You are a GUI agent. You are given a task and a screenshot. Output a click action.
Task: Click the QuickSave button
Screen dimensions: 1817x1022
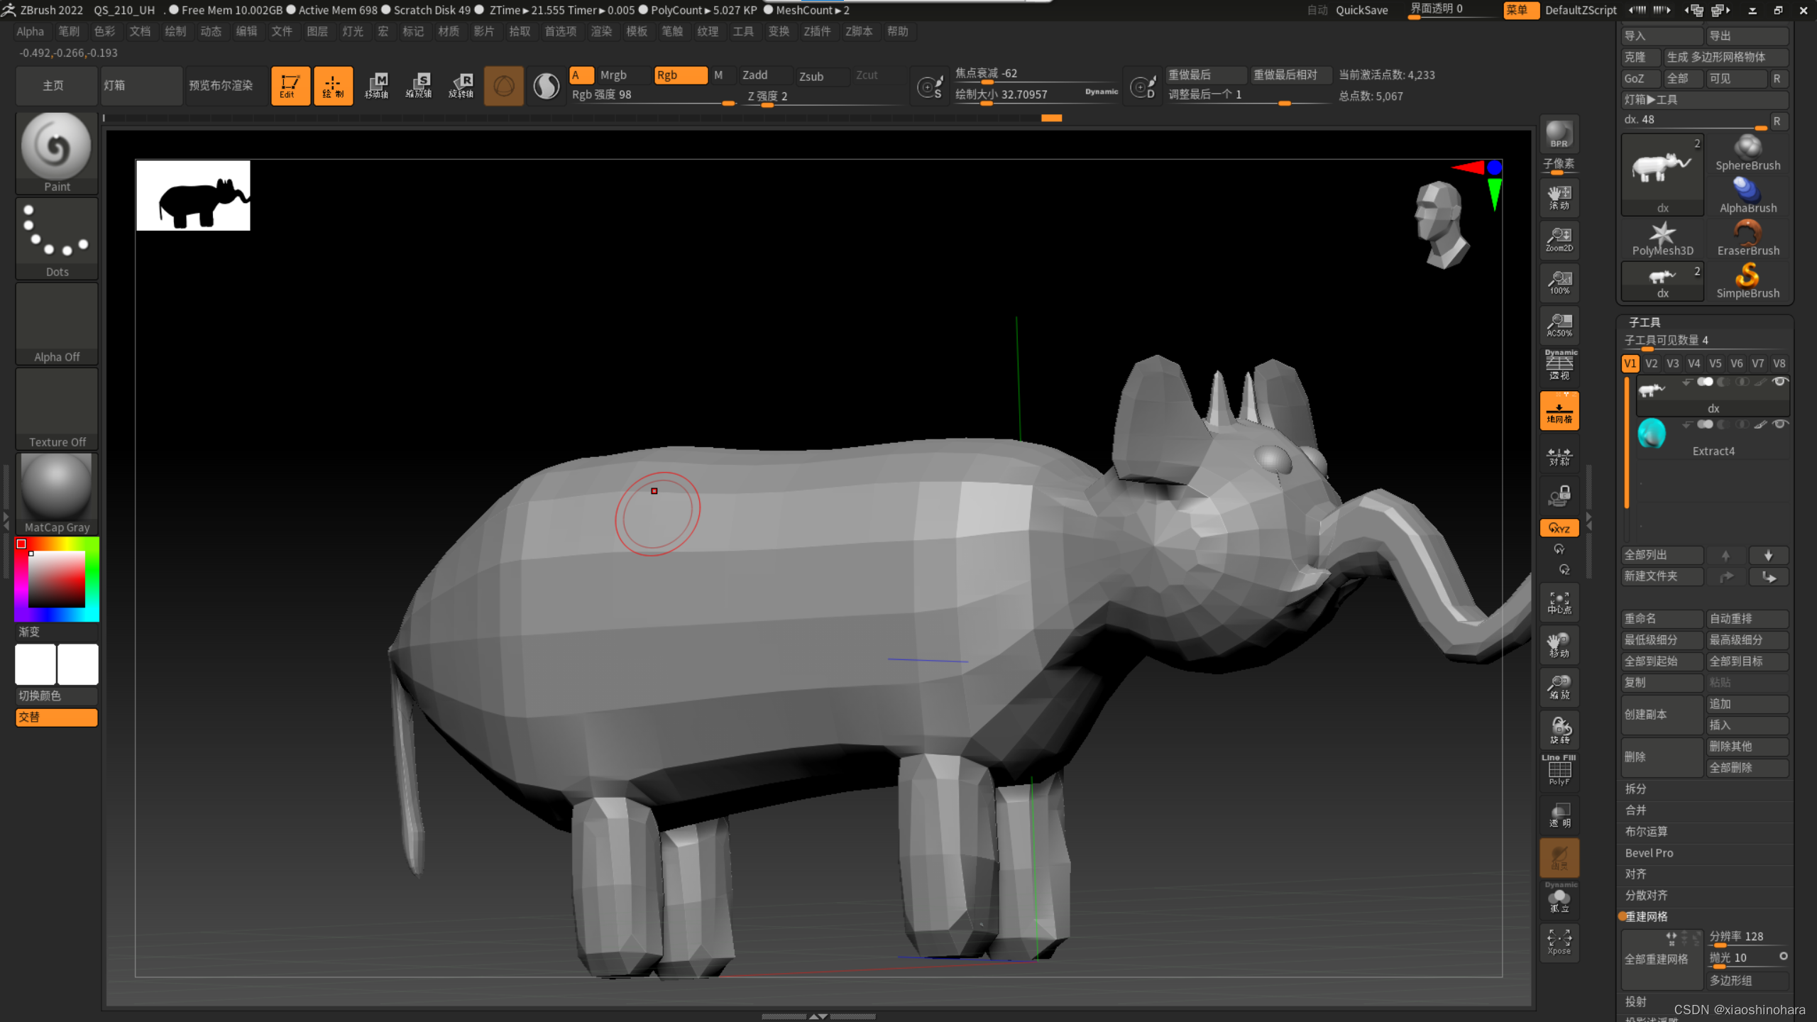tap(1361, 10)
